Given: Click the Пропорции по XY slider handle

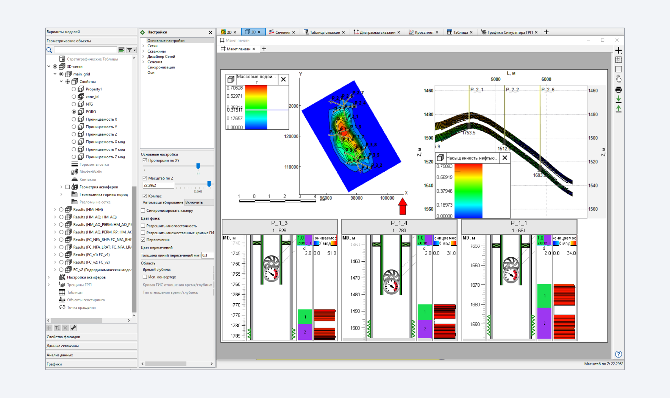Looking at the screenshot, I should pyautogui.click(x=198, y=166).
